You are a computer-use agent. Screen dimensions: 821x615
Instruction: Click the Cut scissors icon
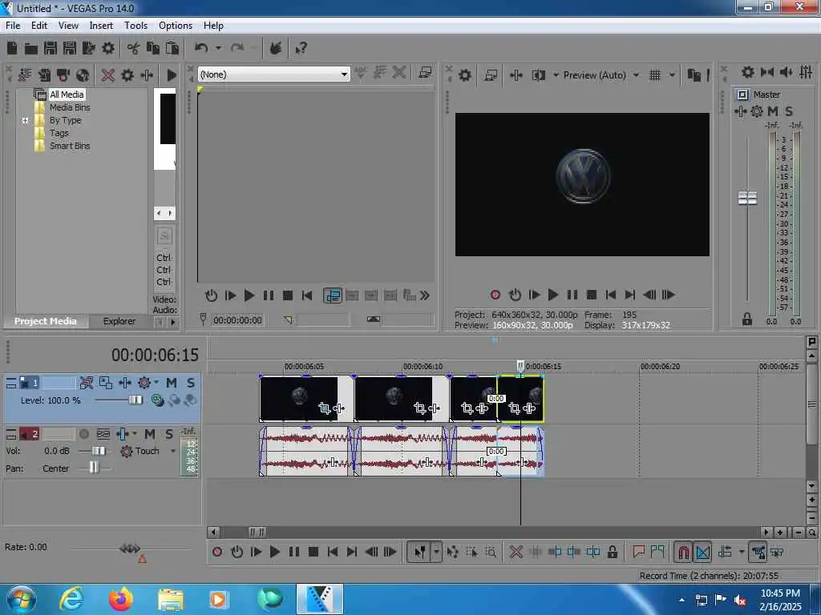(134, 48)
